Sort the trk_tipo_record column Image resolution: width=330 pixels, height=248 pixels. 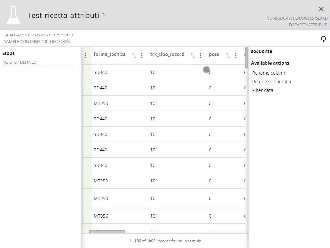tap(193, 56)
